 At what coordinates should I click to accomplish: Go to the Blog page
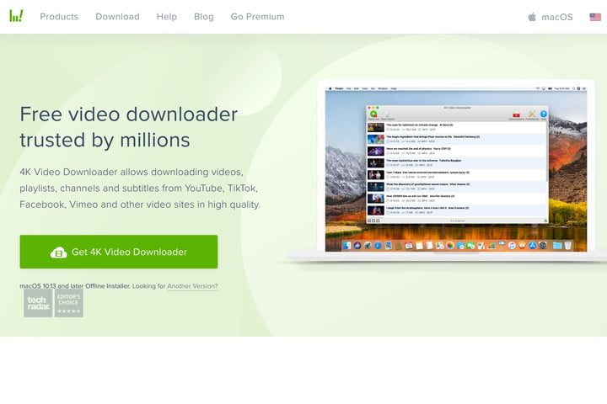coord(204,17)
